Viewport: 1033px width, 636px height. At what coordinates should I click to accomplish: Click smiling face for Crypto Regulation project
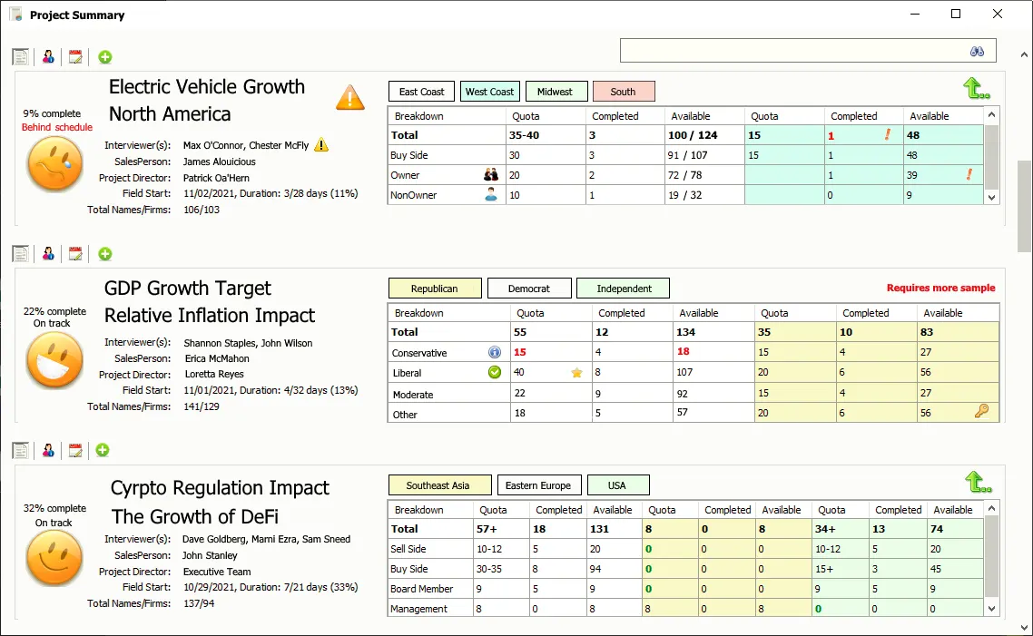[x=54, y=558]
